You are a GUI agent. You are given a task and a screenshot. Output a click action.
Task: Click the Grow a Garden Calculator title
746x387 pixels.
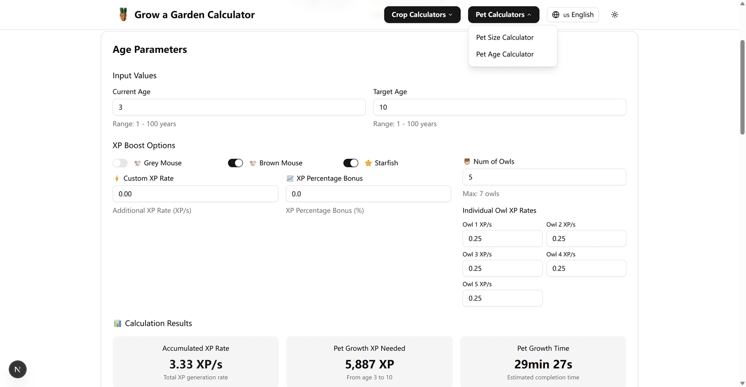click(x=195, y=14)
